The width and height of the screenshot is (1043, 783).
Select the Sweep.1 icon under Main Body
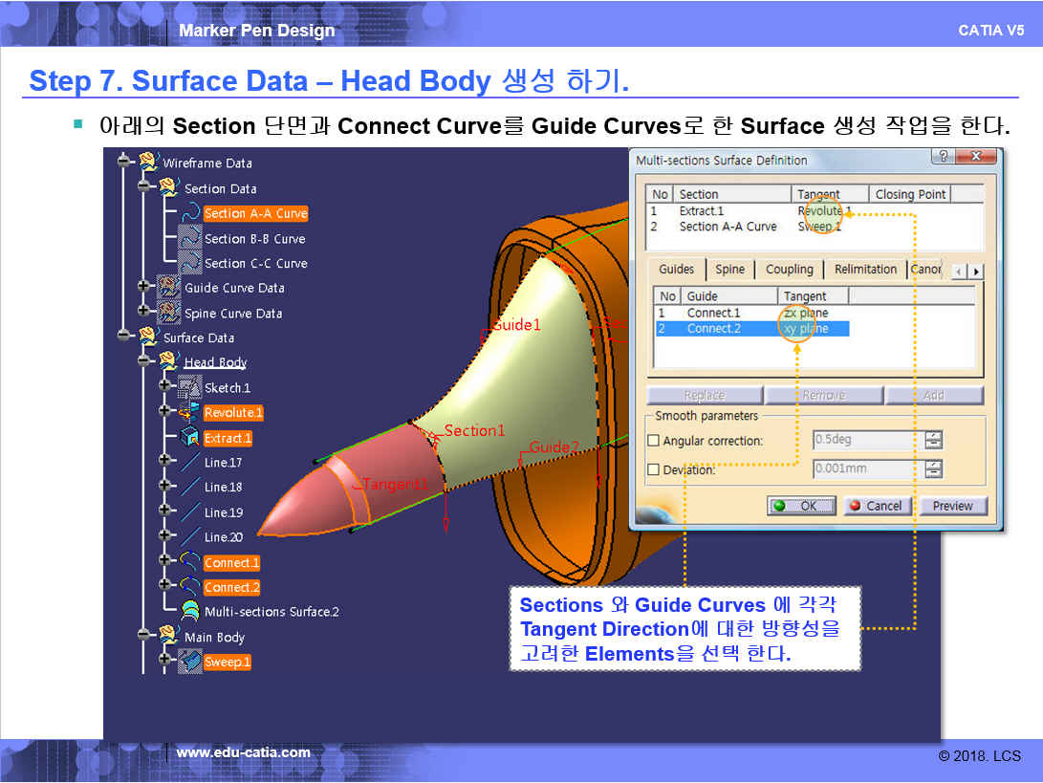coord(190,662)
